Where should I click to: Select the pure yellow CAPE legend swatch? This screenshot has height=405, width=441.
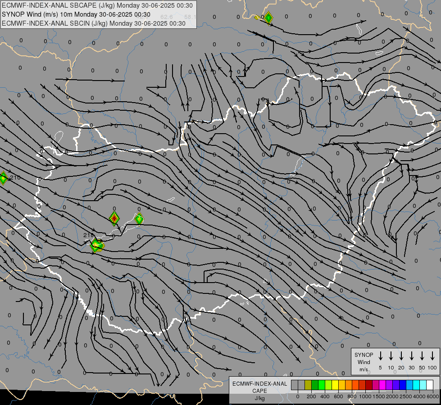335,385
